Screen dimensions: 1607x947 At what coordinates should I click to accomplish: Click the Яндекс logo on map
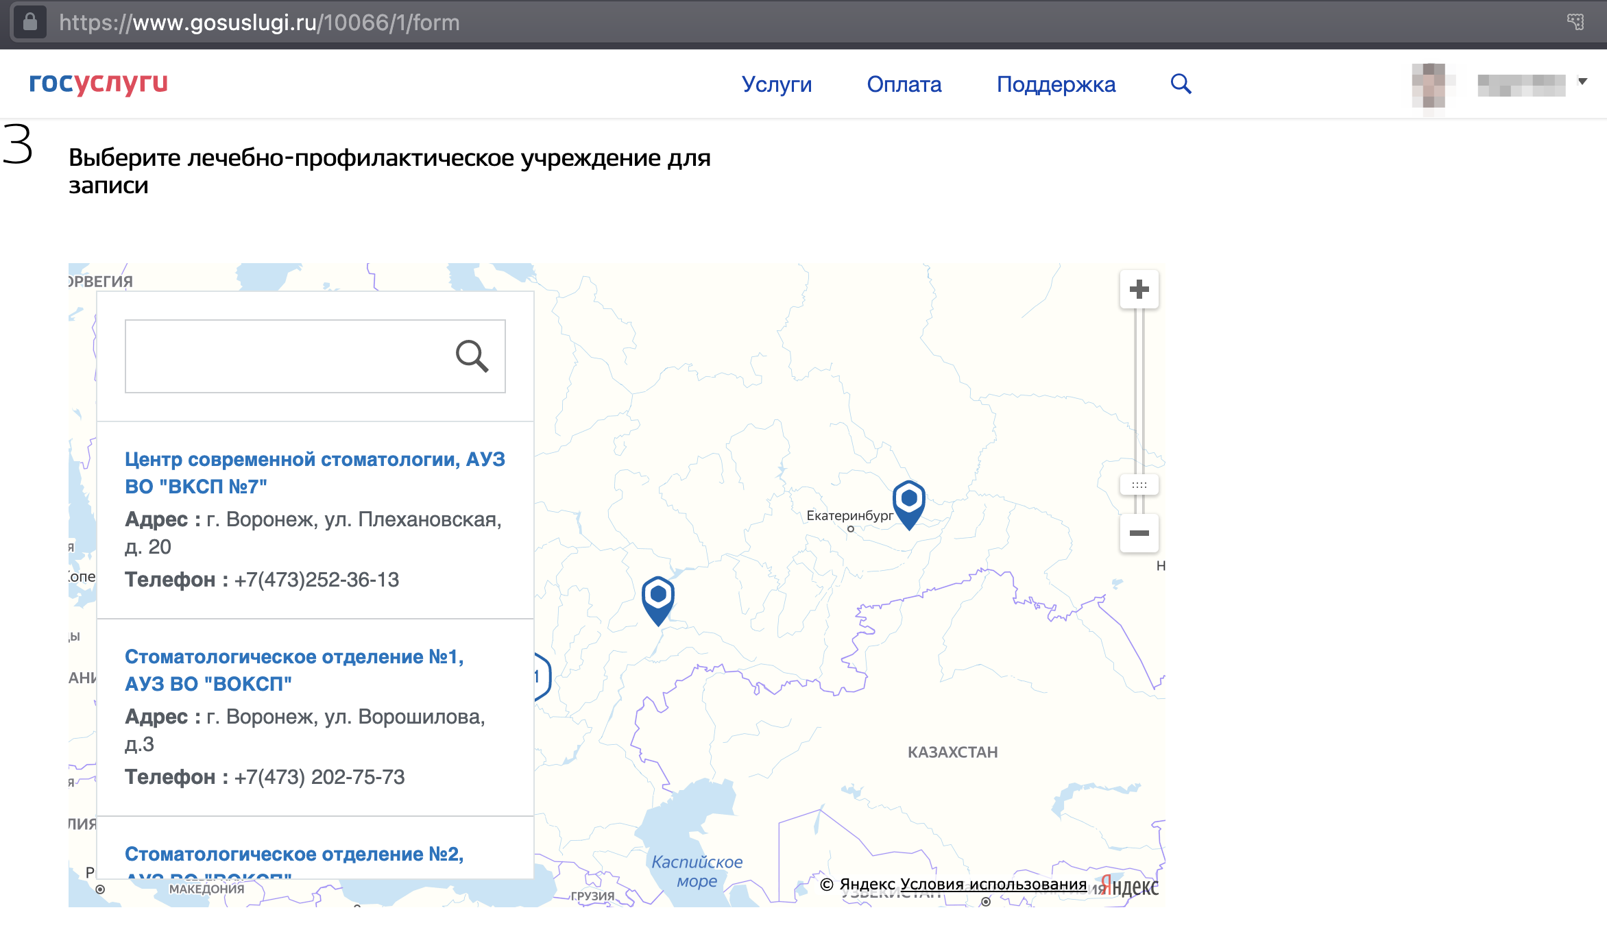1129,886
